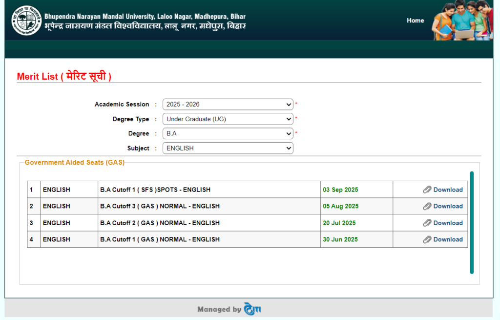
Task: Click the Subject label
Action: click(138, 149)
